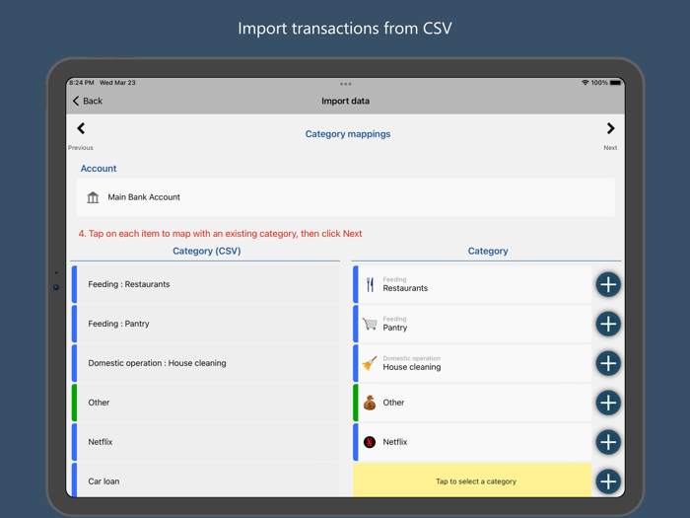Select CSV row Domestic operation : House cleaning
690x518 pixels.
206,363
